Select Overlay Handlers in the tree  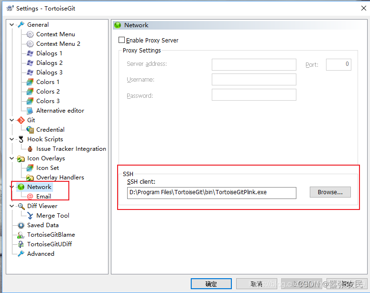60,178
